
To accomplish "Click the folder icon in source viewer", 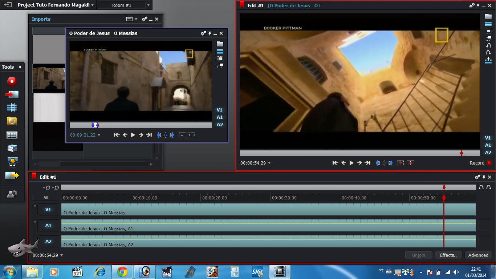I will click(x=220, y=44).
